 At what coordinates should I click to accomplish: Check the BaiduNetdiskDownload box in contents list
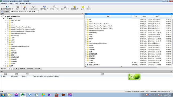(86, 30)
